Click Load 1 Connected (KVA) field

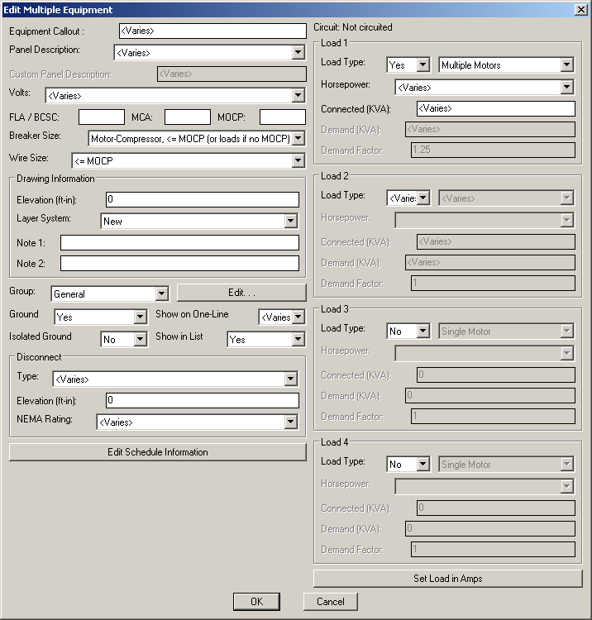pos(496,108)
